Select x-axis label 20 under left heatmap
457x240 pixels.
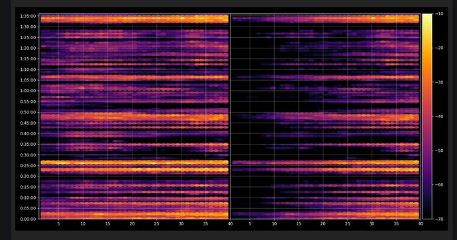pos(132,224)
